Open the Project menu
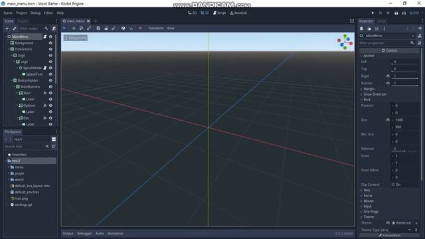Viewport: 425px width, 239px height. click(21, 13)
